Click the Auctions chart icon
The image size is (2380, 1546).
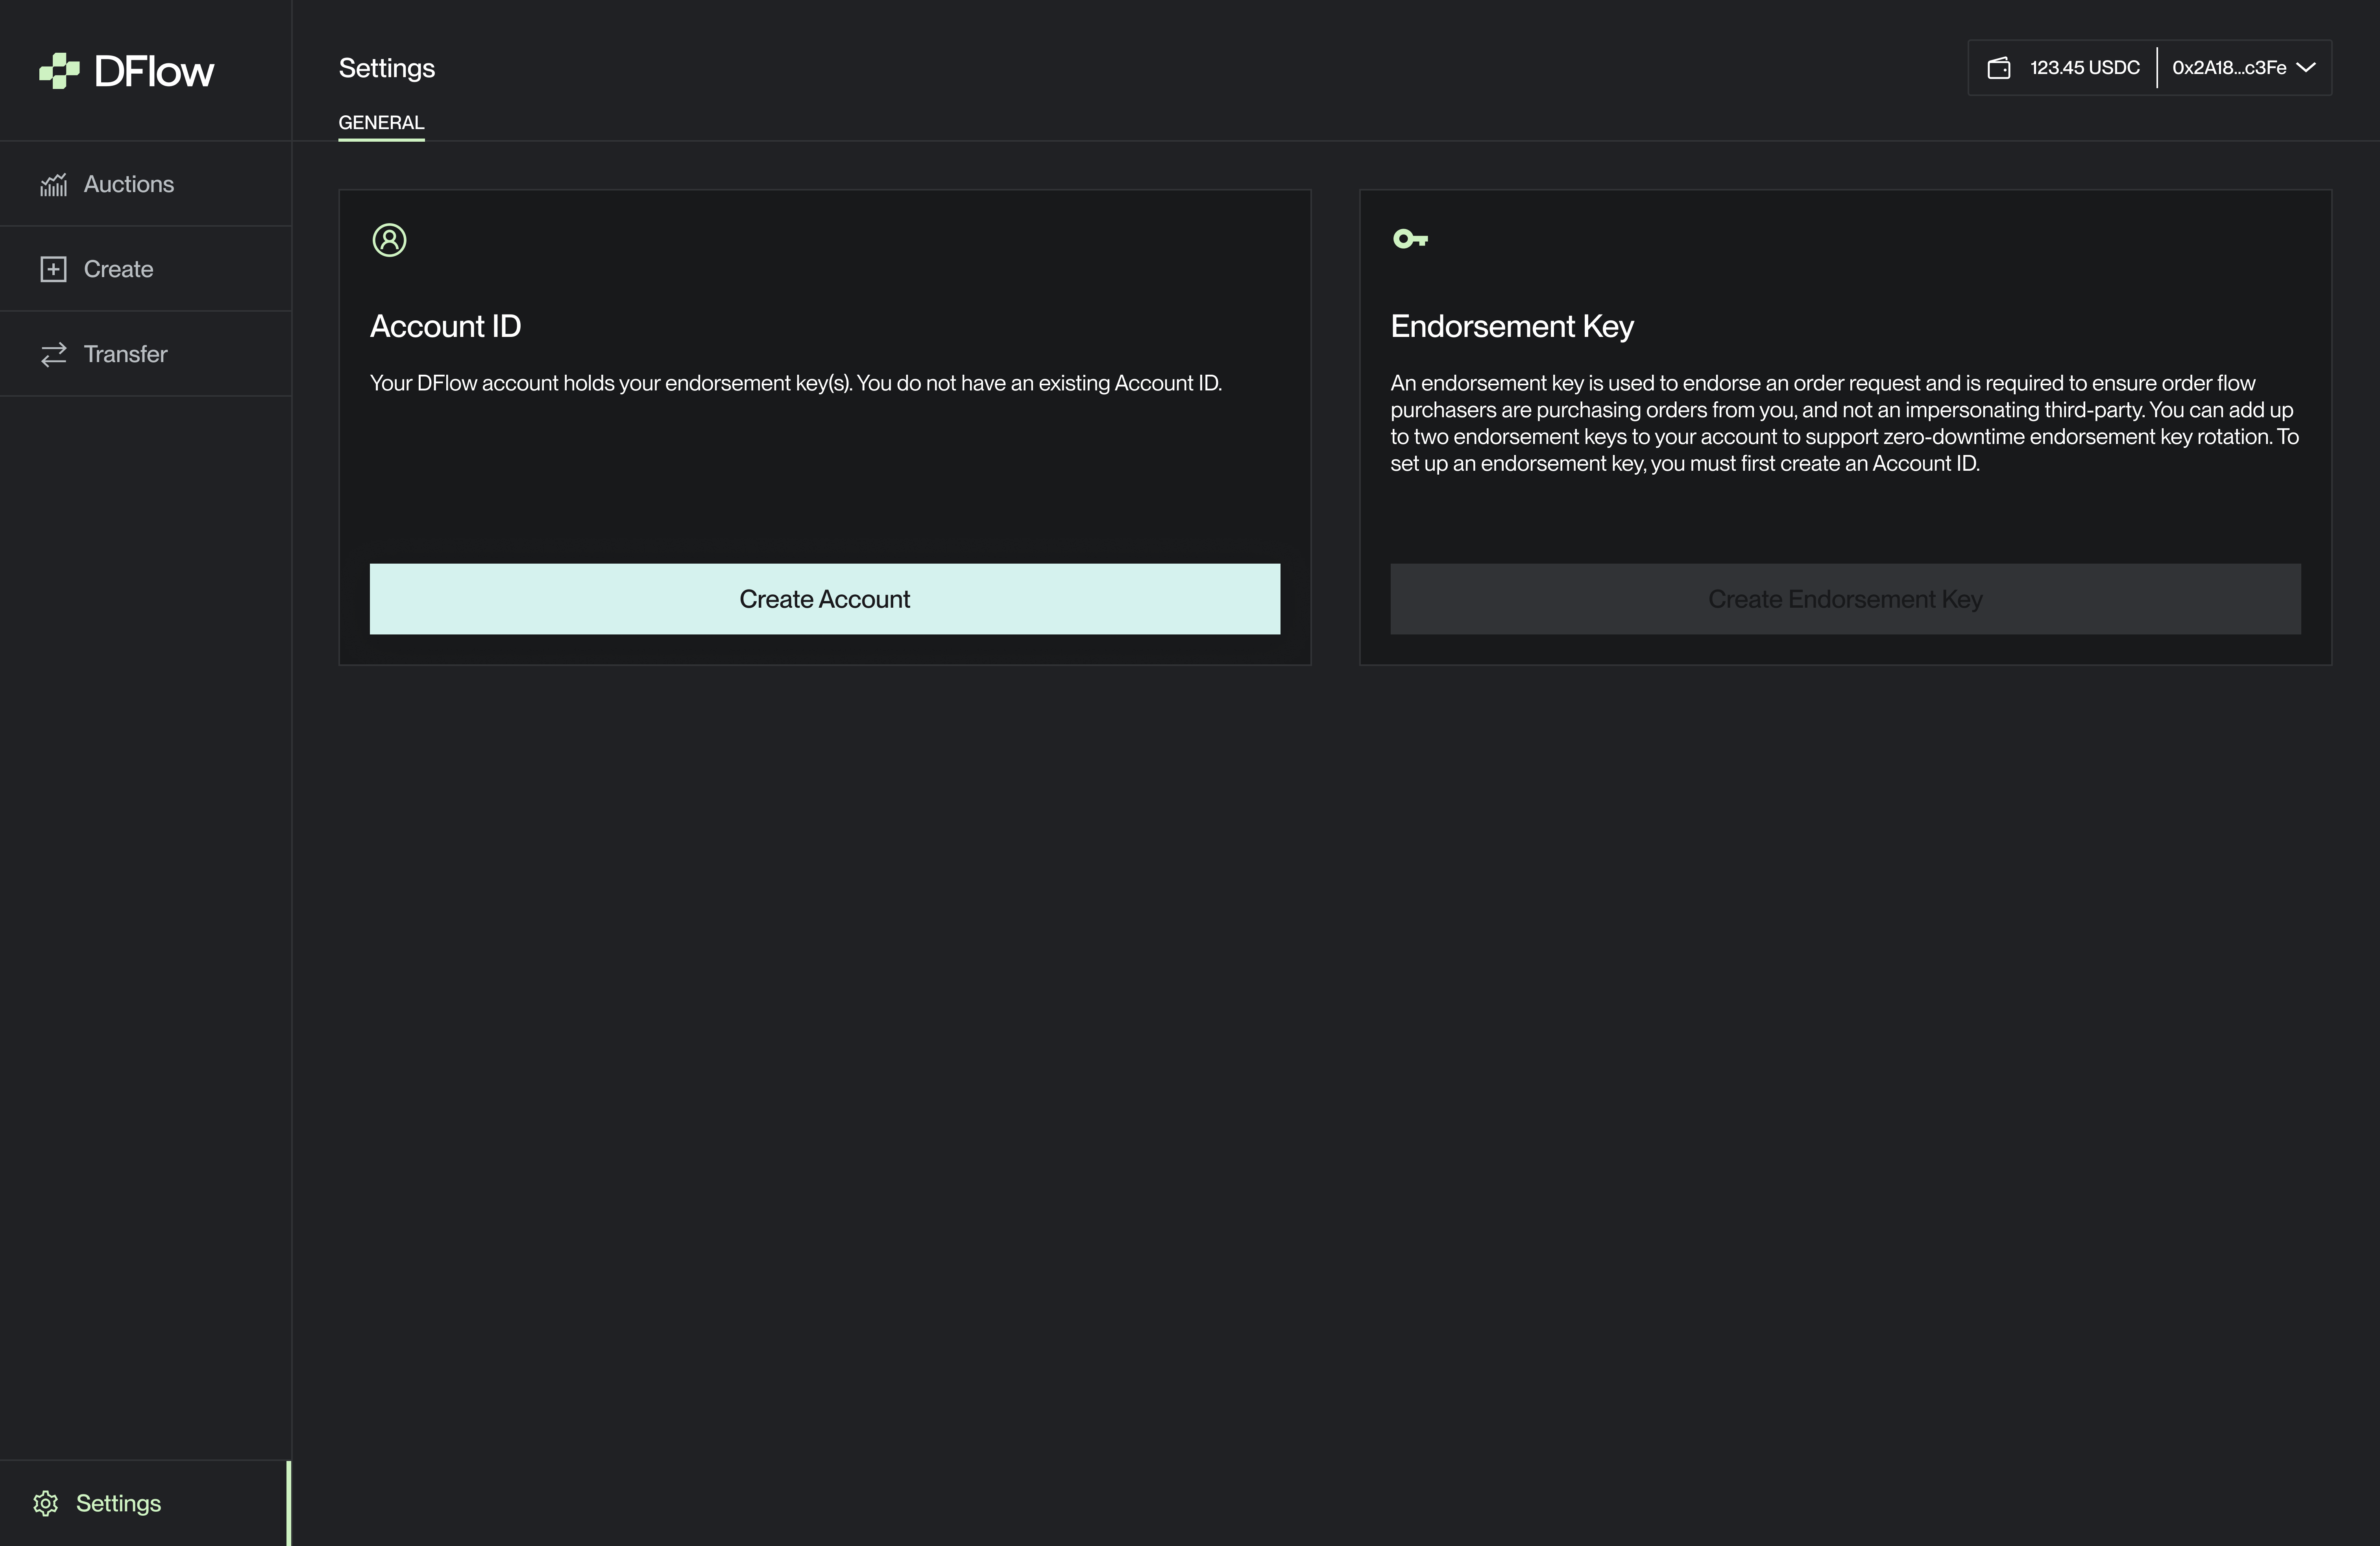(x=53, y=185)
